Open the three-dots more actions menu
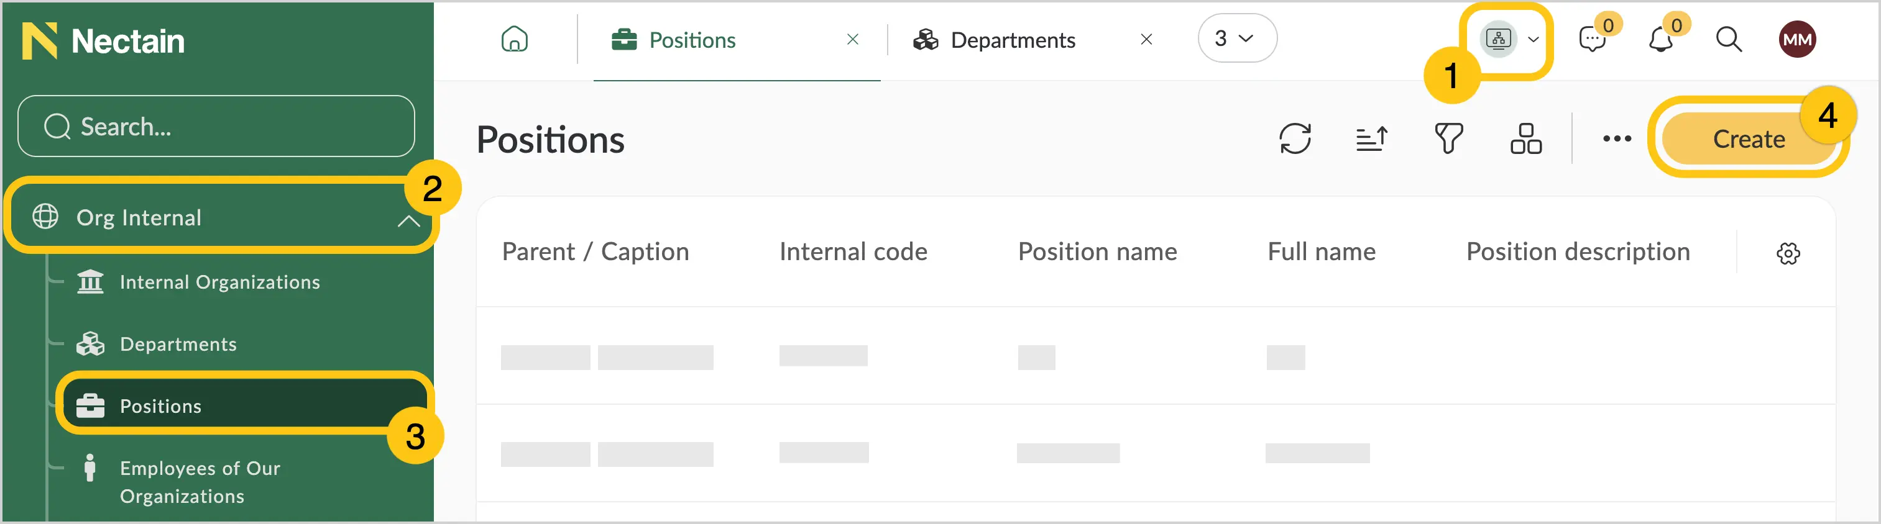This screenshot has width=1881, height=524. pos(1617,138)
